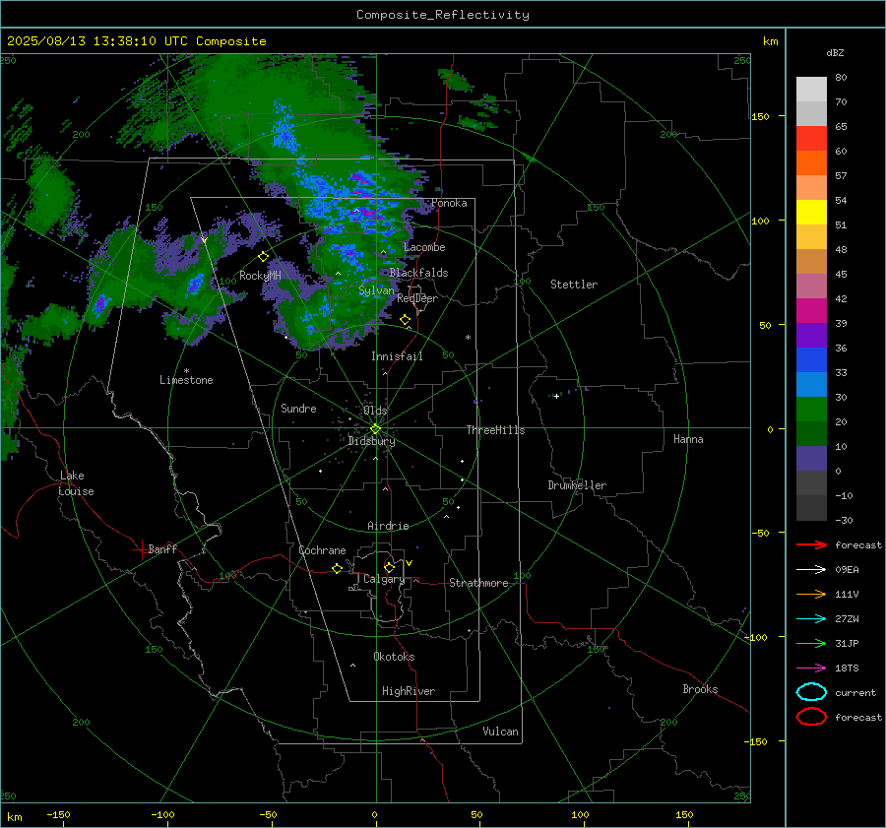
Task: Click the yellow diamond marker above Calgary
Action: click(389, 567)
